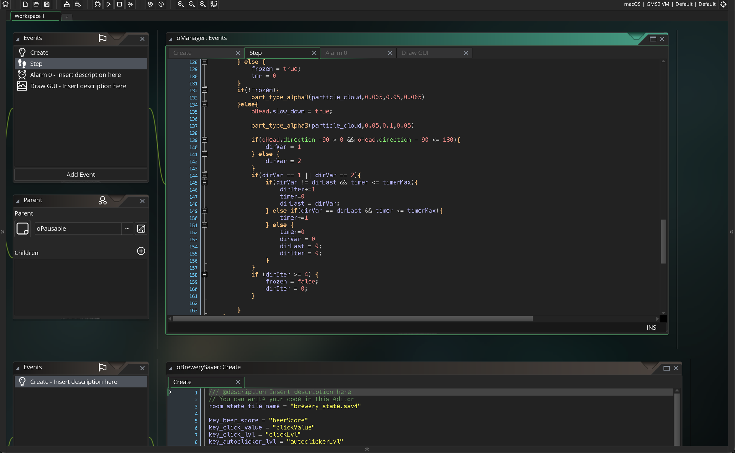Open parent selector ellipsis next to oPausable

coord(127,229)
